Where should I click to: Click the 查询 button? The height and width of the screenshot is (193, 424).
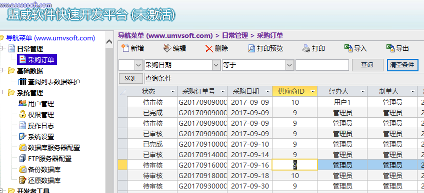click(367, 65)
